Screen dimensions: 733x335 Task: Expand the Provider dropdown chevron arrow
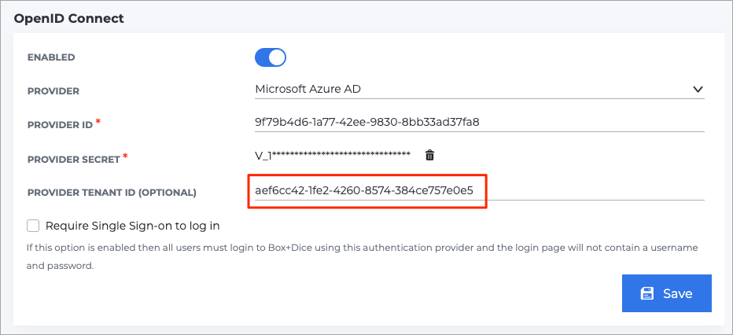[698, 89]
